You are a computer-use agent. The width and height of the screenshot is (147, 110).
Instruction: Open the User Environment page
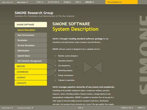(x=31, y=35)
